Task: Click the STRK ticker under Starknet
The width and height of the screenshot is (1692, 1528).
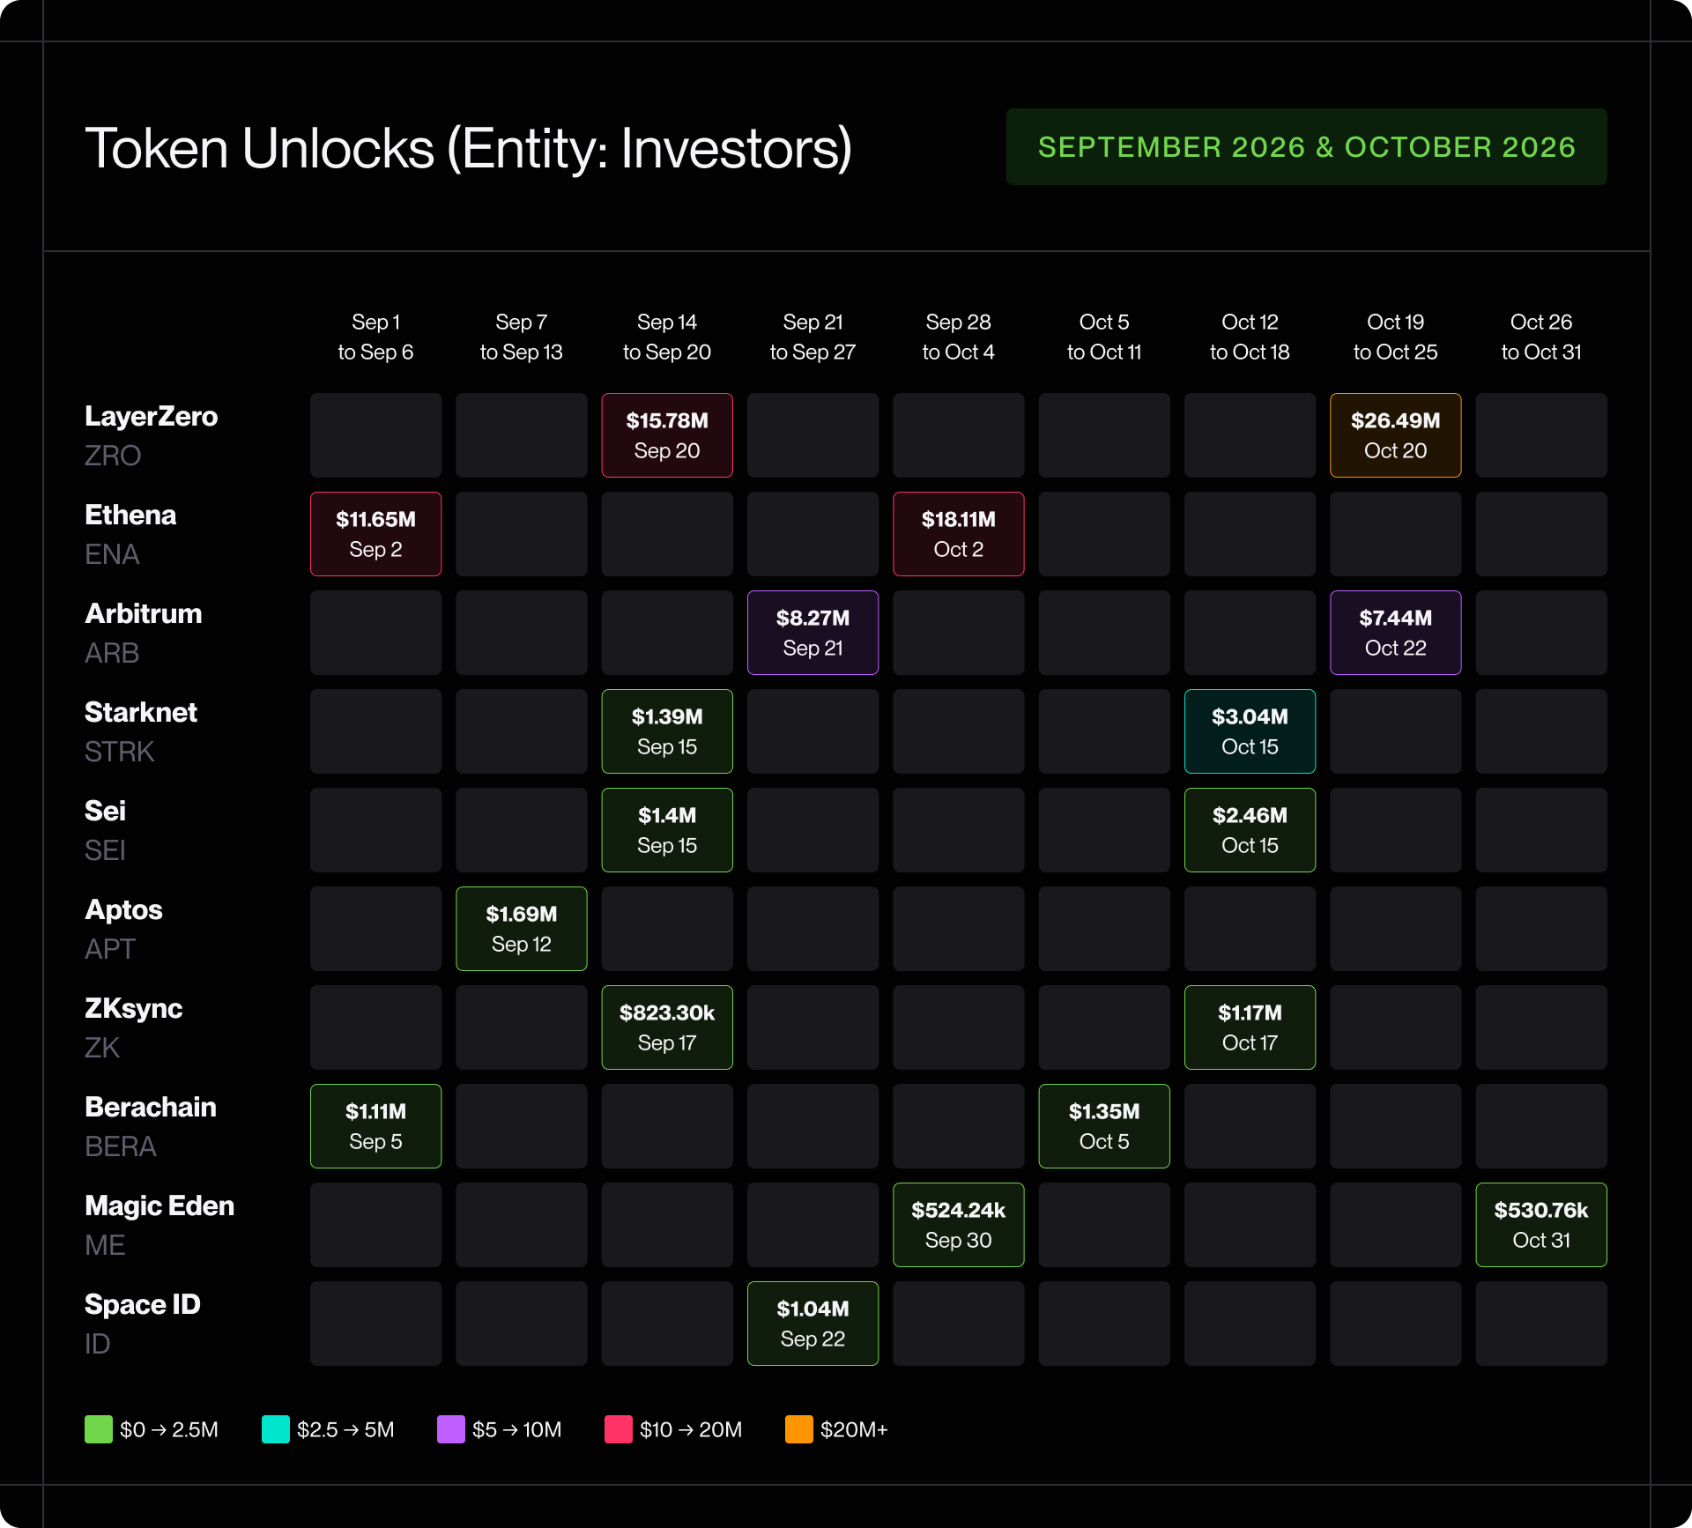Action: tap(119, 752)
